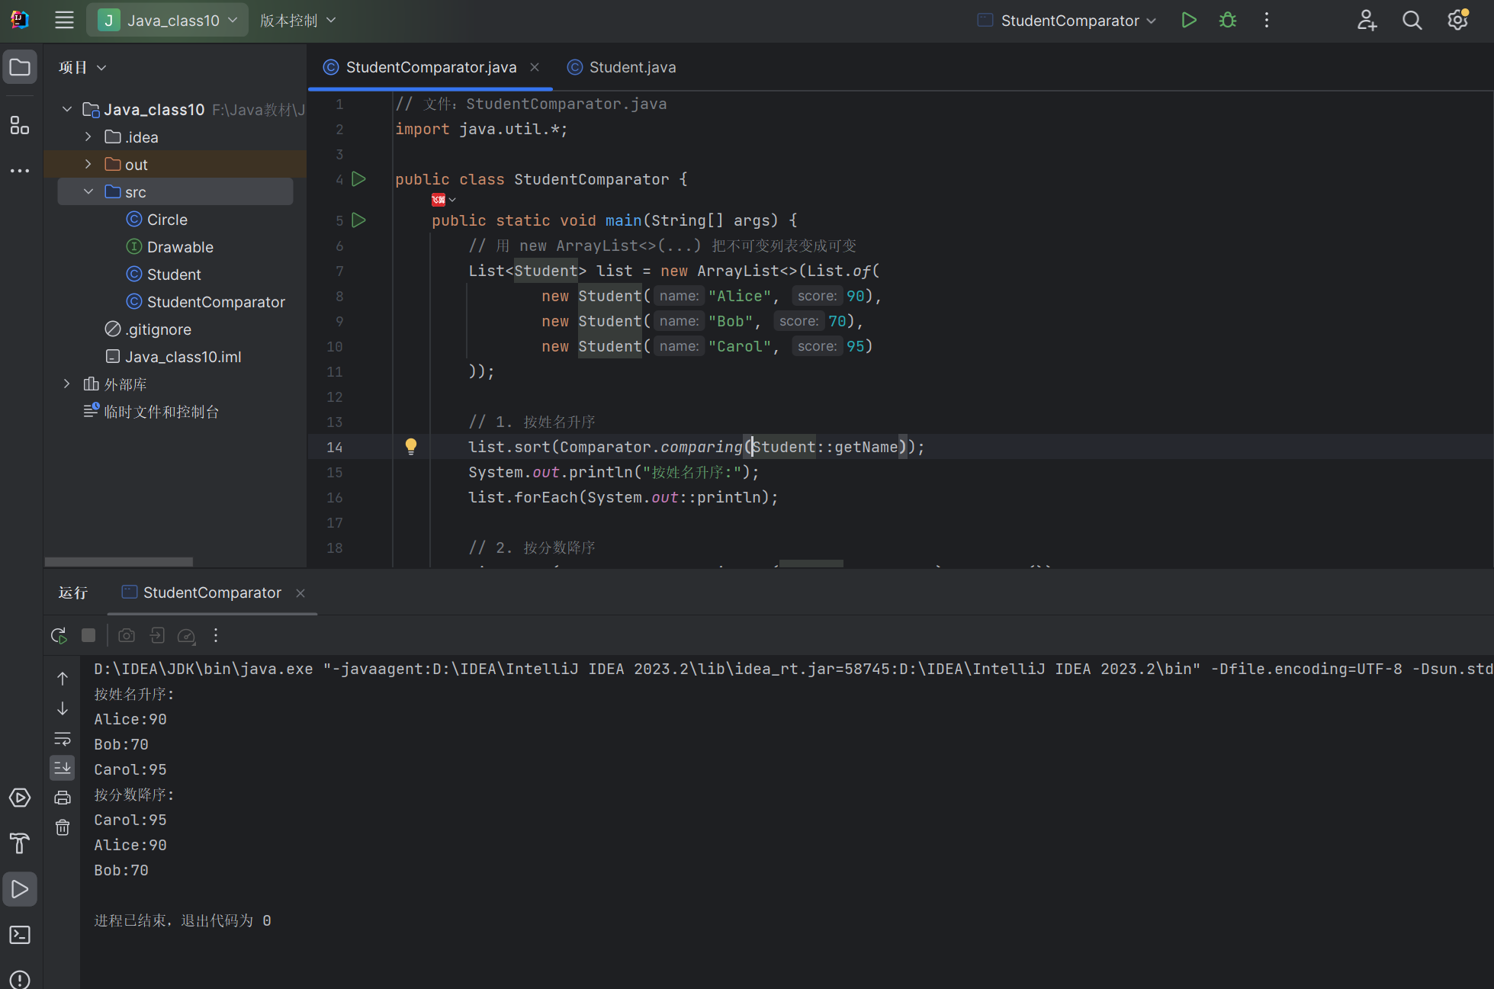The image size is (1494, 989).
Task: Click the Stop process square icon
Action: [88, 635]
